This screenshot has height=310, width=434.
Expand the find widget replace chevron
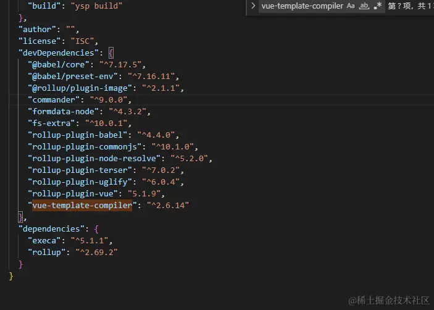click(x=252, y=6)
